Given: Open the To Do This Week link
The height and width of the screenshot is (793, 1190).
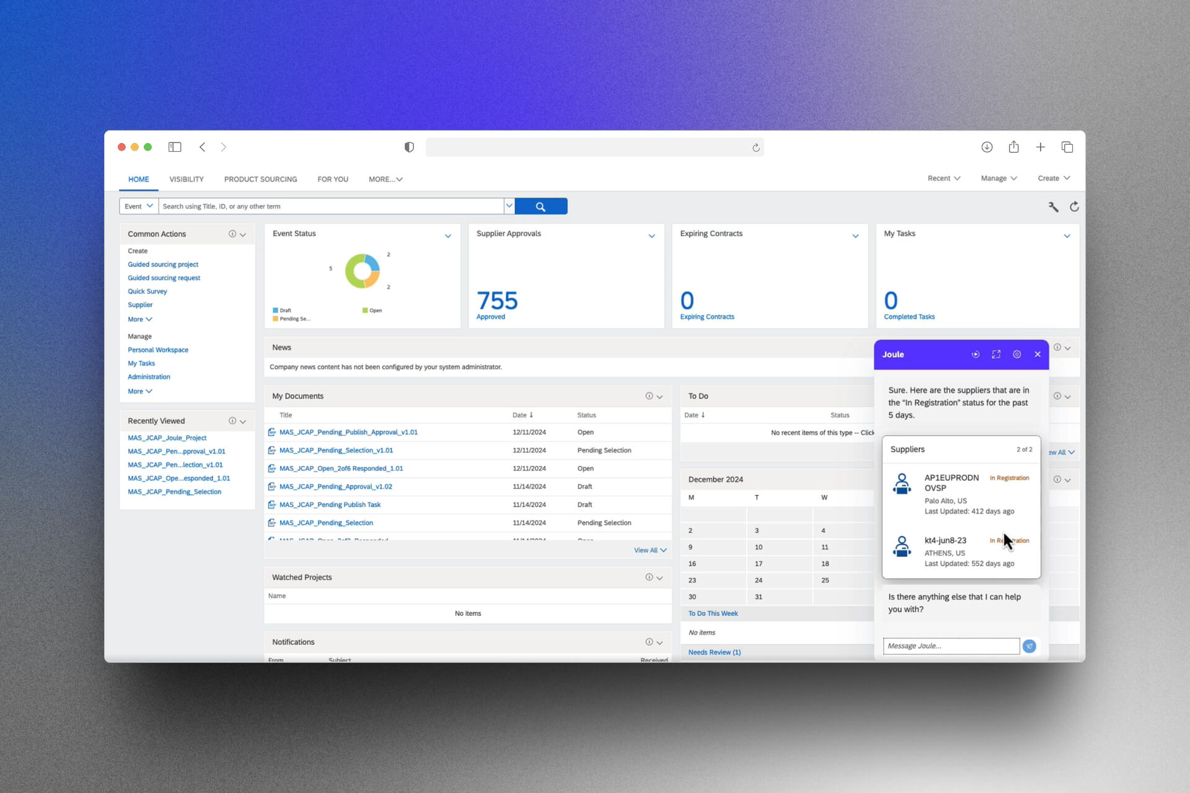Looking at the screenshot, I should tap(713, 613).
